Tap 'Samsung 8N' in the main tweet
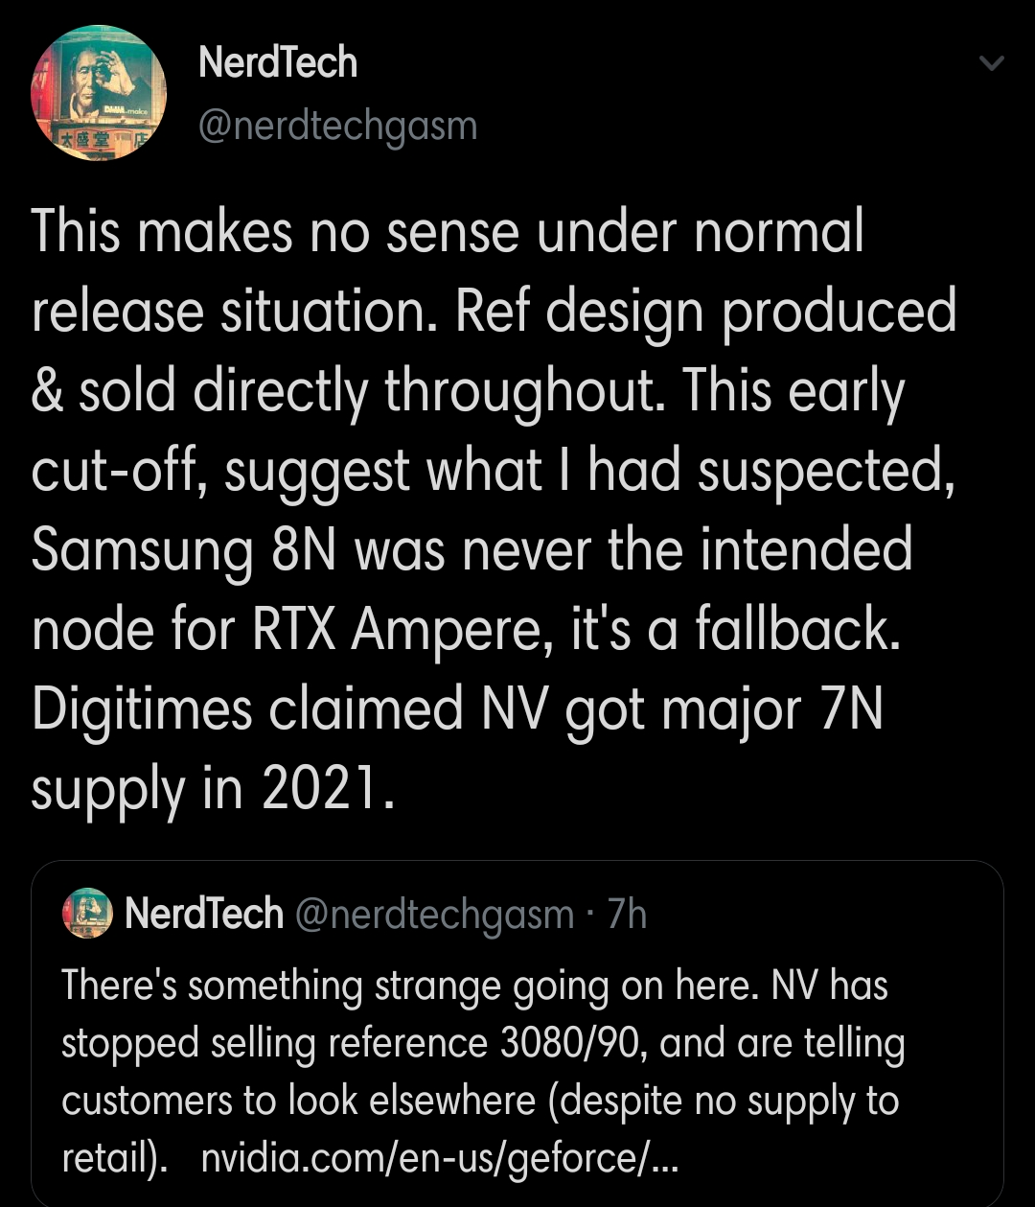 [182, 550]
